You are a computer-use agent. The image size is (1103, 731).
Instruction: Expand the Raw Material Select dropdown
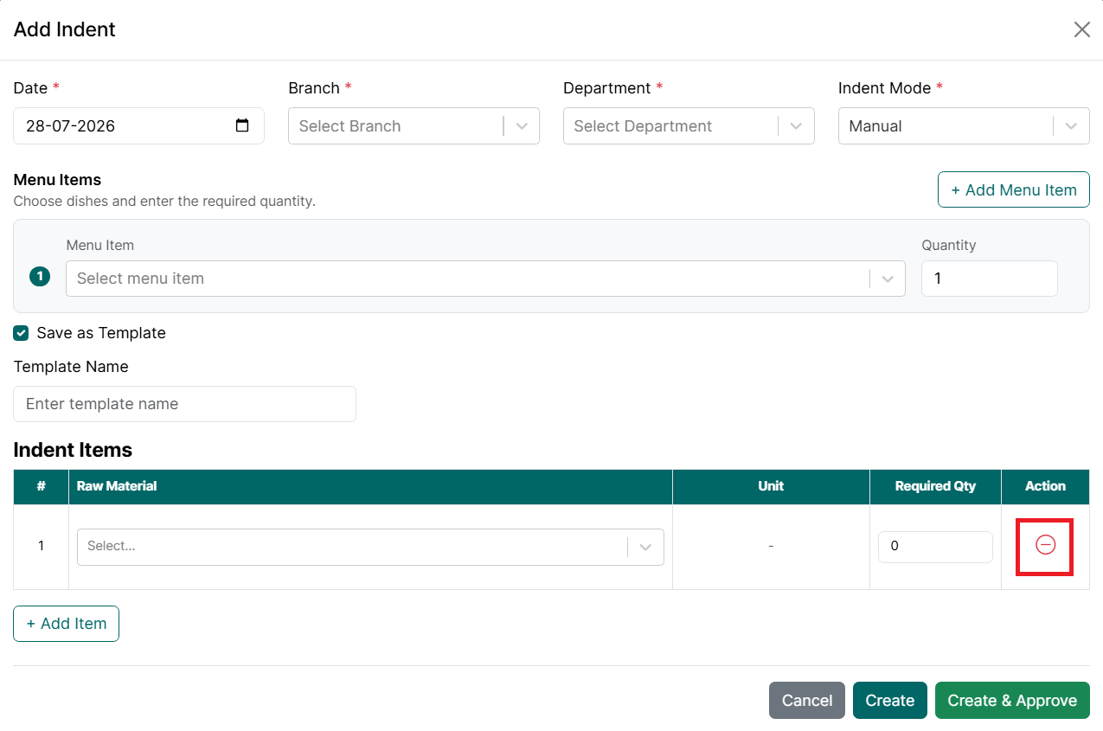point(370,547)
